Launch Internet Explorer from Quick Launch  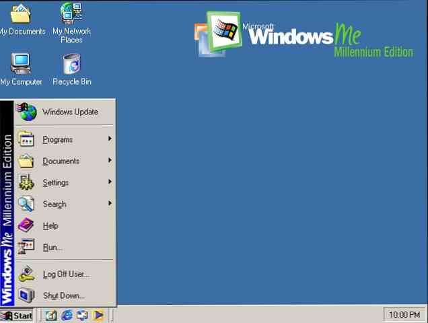tap(67, 315)
